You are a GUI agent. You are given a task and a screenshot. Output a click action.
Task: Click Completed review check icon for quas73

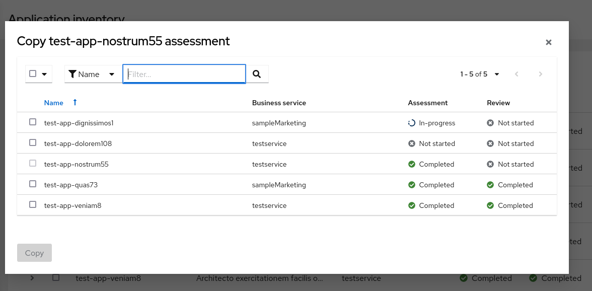click(490, 185)
